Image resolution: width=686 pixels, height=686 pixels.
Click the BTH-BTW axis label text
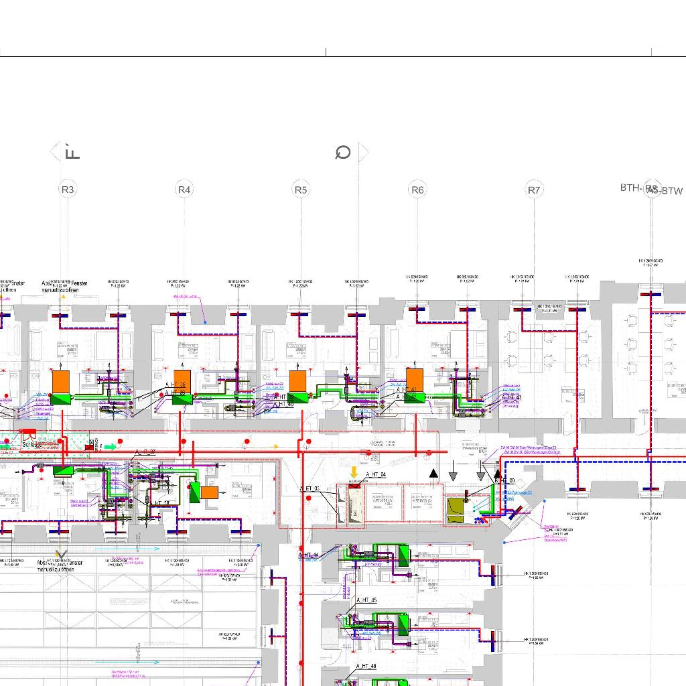click(x=651, y=190)
